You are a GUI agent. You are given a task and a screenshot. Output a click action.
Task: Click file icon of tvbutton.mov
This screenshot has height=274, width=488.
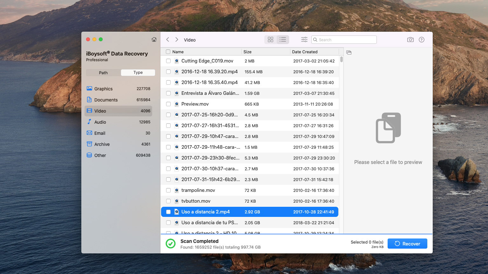(177, 201)
